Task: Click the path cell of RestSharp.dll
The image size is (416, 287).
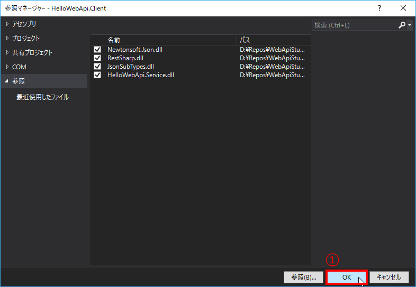Action: (x=272, y=58)
